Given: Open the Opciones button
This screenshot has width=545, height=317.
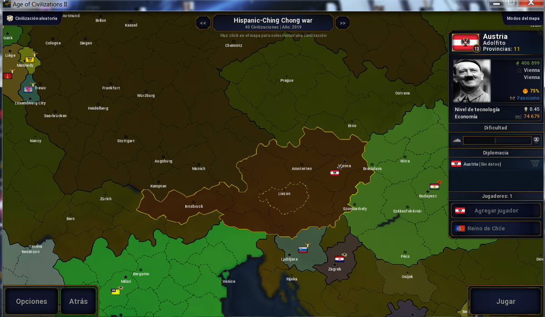Looking at the screenshot, I should 31,301.
